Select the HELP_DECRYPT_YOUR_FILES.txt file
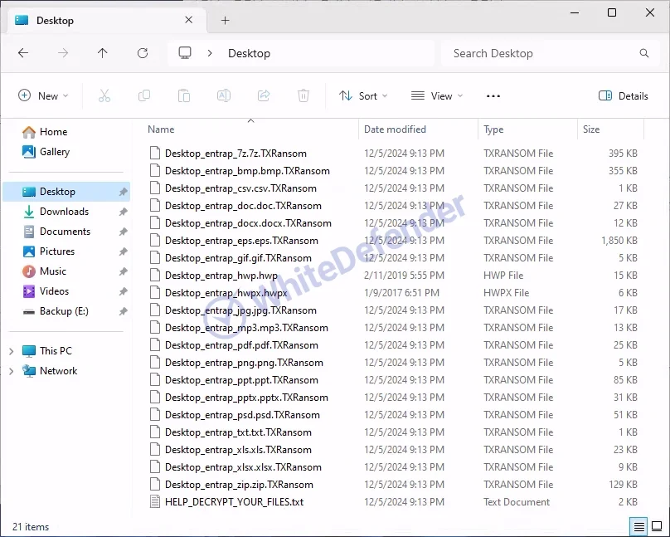This screenshot has width=670, height=537. tap(234, 502)
